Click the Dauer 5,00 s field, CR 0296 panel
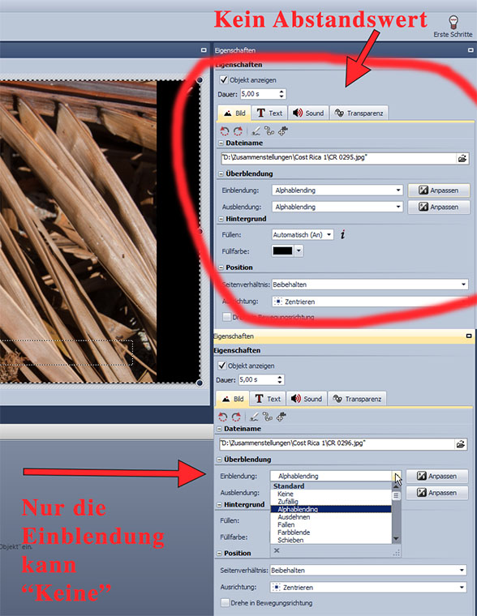Viewport: 477px width, 616px height. pyautogui.click(x=258, y=380)
